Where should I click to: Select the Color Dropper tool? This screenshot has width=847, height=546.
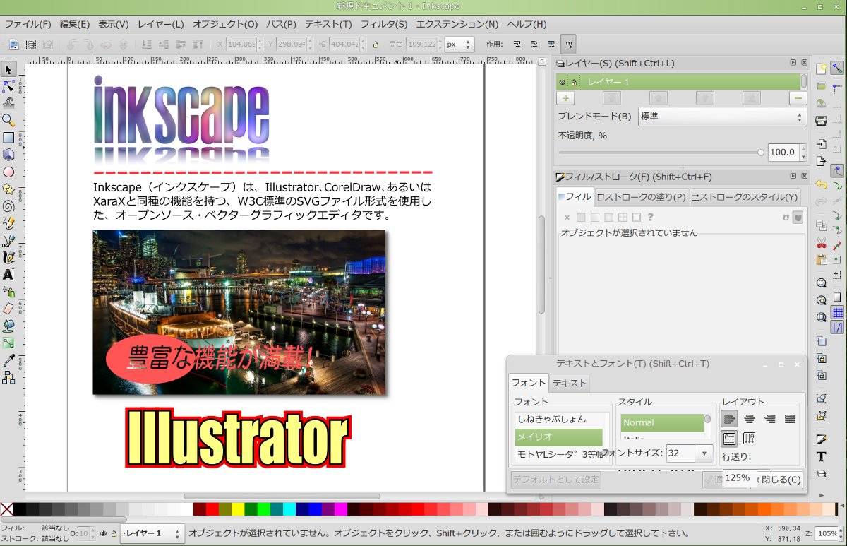8,360
